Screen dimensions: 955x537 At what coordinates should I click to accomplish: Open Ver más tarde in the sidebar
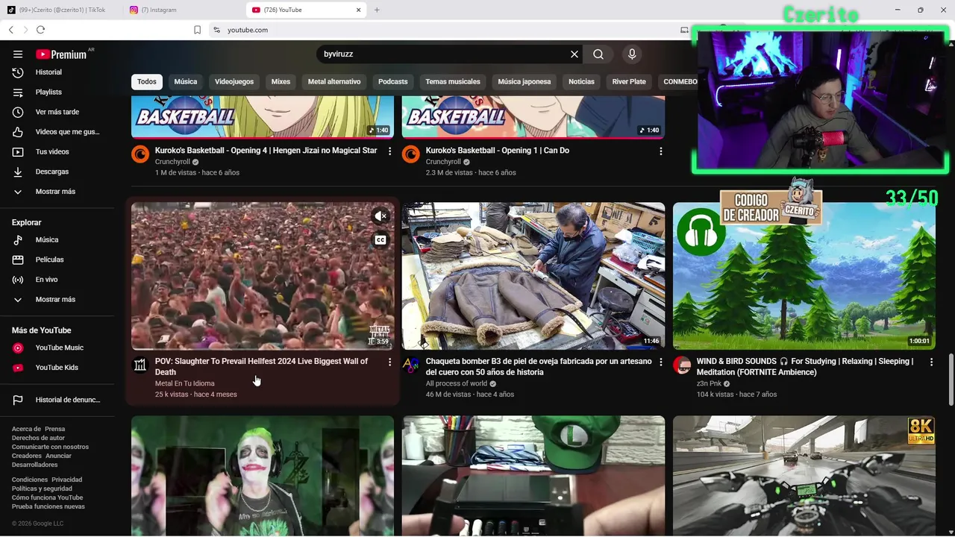coord(57,112)
